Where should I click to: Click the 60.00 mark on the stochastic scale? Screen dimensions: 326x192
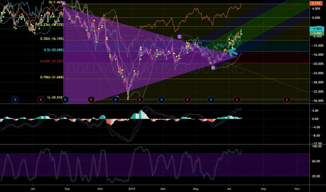pos(316,161)
